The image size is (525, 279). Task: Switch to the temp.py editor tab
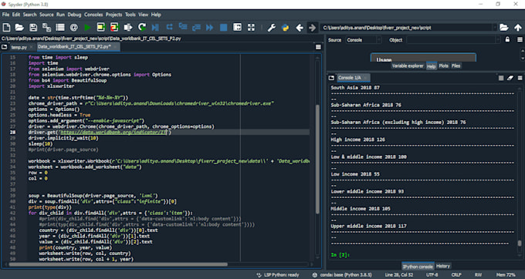pyautogui.click(x=19, y=47)
